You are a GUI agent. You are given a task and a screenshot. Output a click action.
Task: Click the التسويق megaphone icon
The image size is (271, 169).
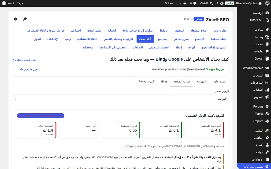[x=267, y=97]
